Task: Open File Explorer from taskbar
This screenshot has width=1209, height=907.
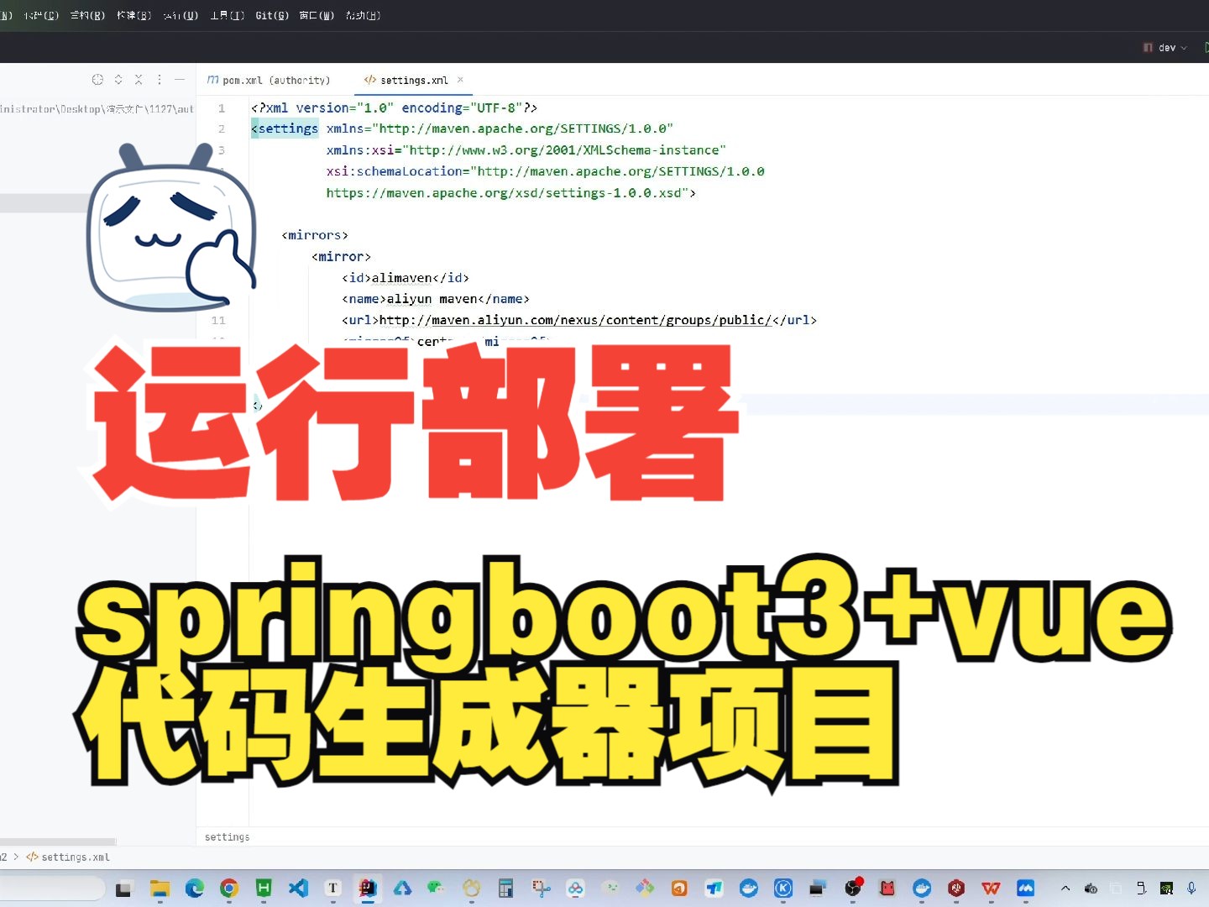Action: tap(160, 889)
